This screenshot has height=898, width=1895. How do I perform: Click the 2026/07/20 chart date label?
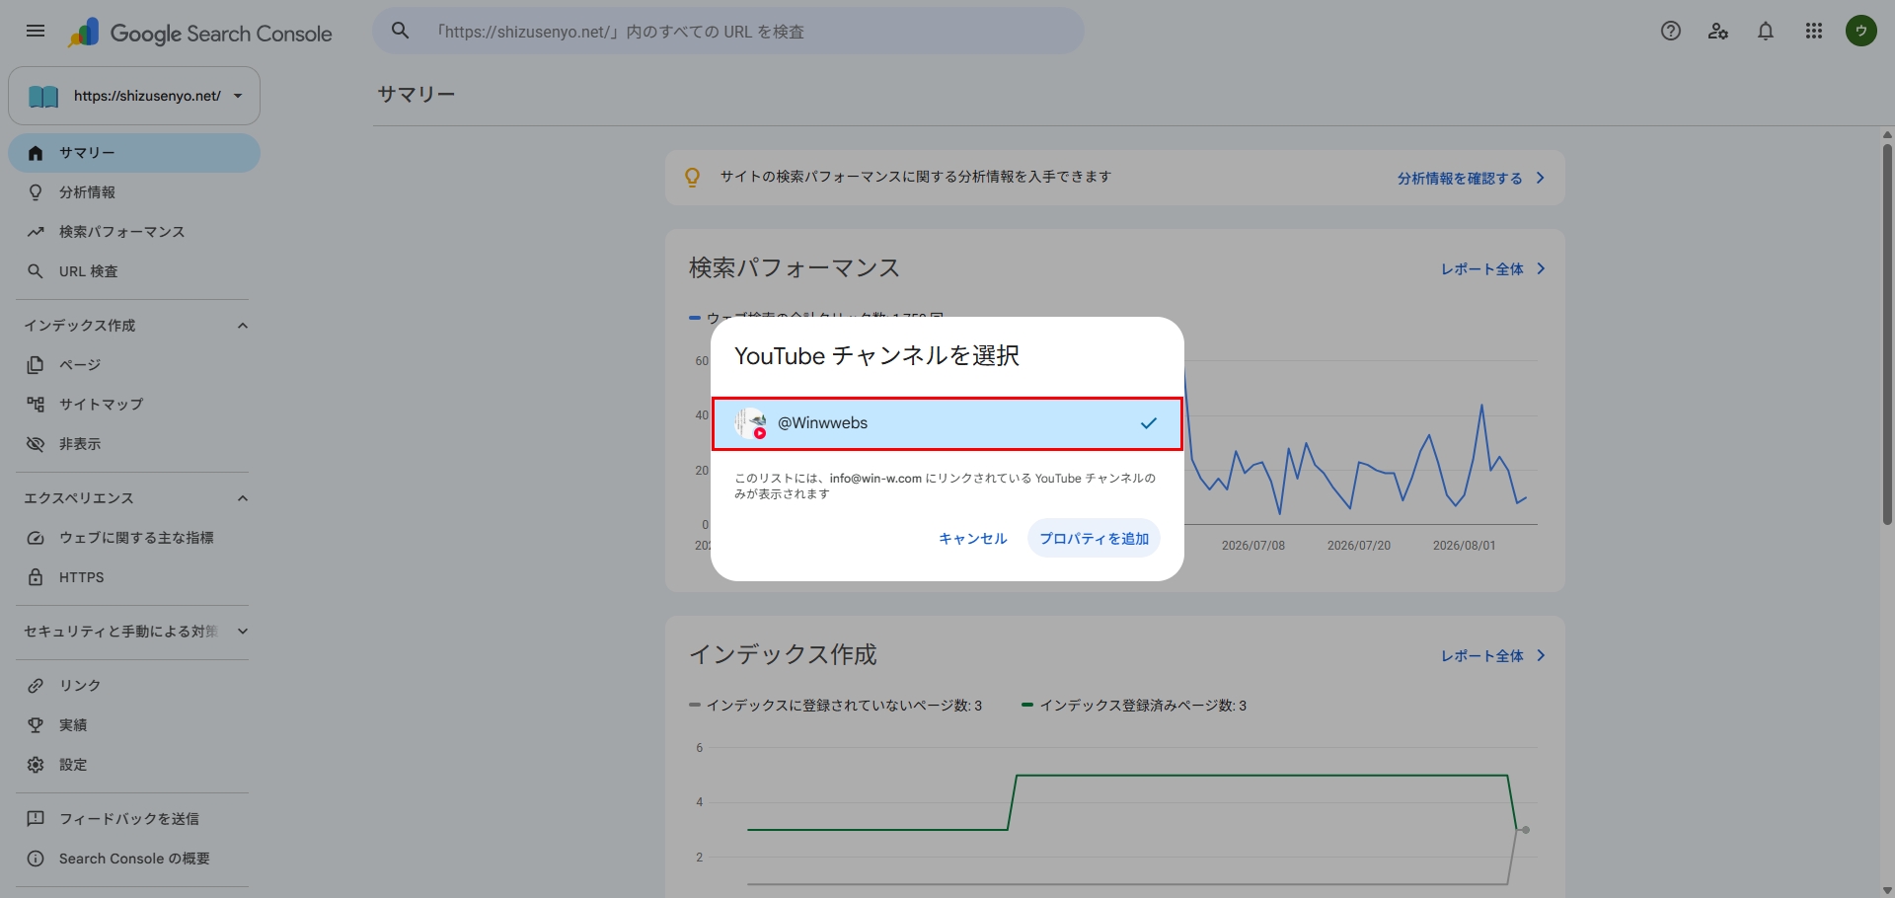point(1359,546)
